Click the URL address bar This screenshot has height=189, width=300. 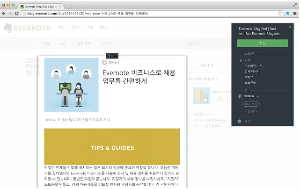pyautogui.click(x=151, y=14)
